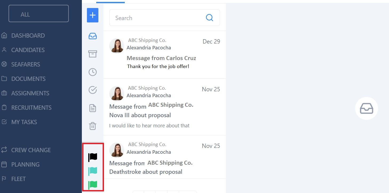
Task: Open the Inbox tray icon in mail sidebar
Action: point(93,36)
